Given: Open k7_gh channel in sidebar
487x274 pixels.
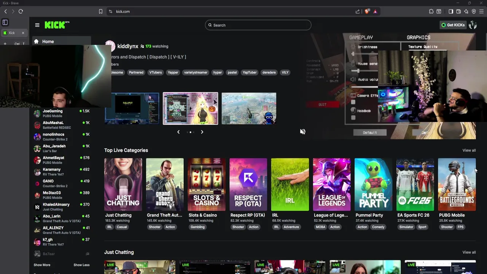Looking at the screenshot, I should coord(62,242).
